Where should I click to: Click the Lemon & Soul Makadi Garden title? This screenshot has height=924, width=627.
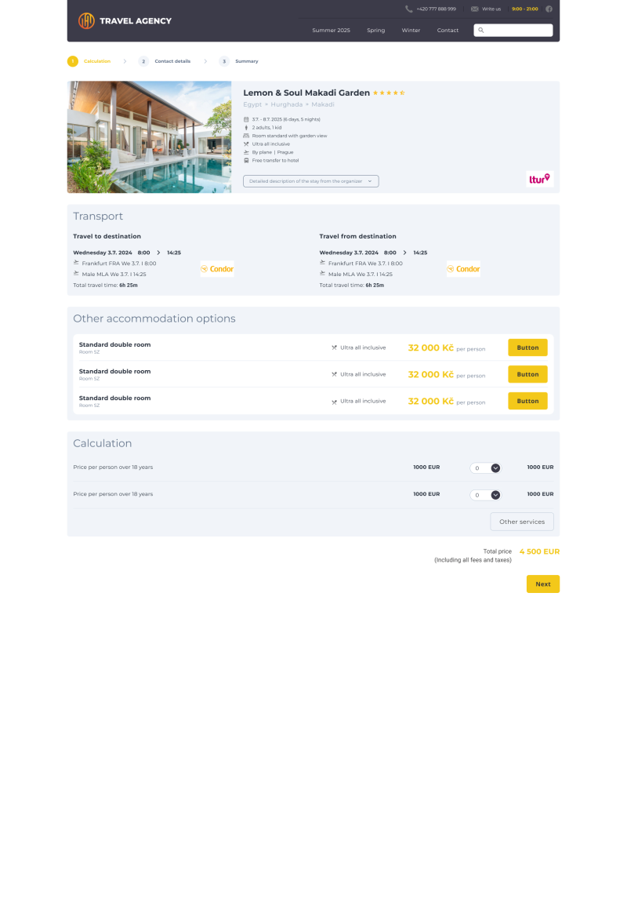306,93
